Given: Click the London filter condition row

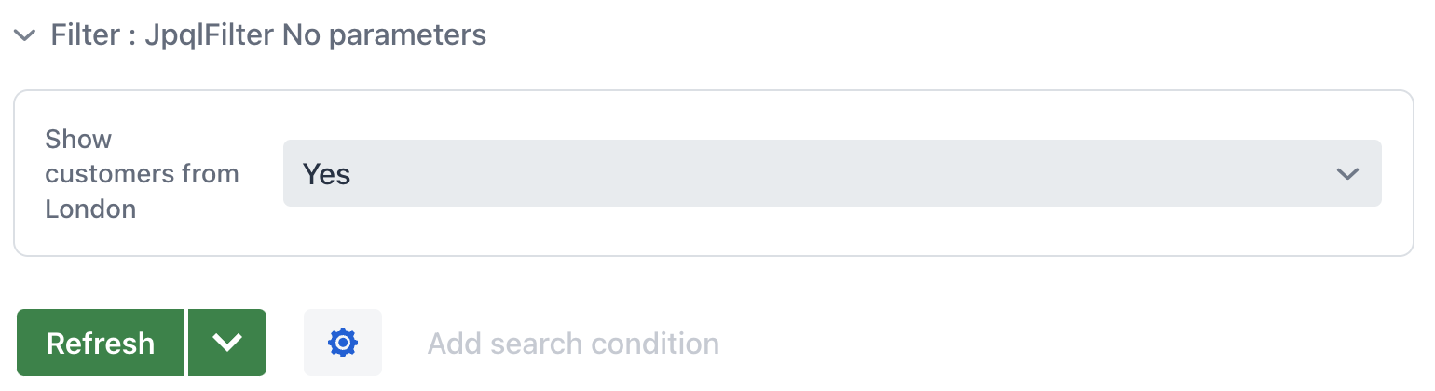Looking at the screenshot, I should (x=713, y=174).
